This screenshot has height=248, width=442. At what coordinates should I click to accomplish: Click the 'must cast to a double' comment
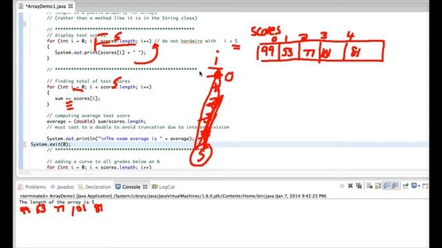[138, 127]
